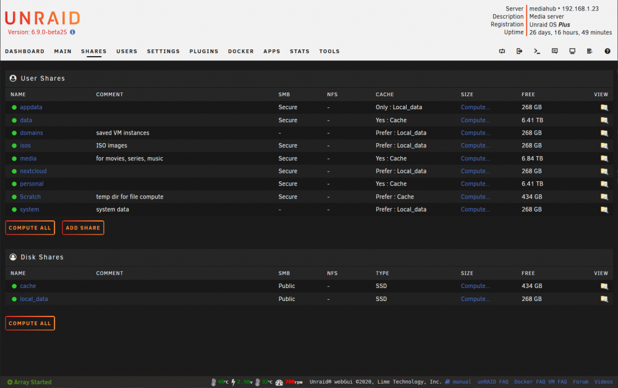This screenshot has height=388, width=618.
Task: Click the Array Started status text
Action: click(x=33, y=382)
